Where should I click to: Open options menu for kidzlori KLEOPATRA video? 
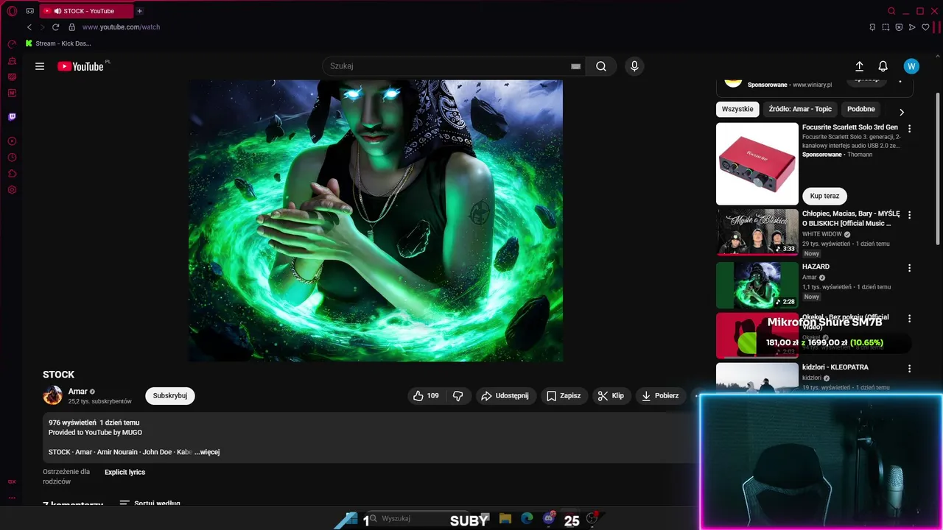[x=910, y=368]
